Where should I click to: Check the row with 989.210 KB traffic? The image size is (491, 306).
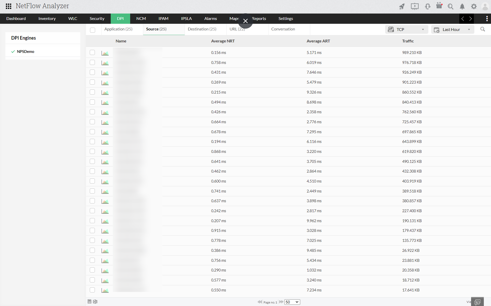coord(92,52)
